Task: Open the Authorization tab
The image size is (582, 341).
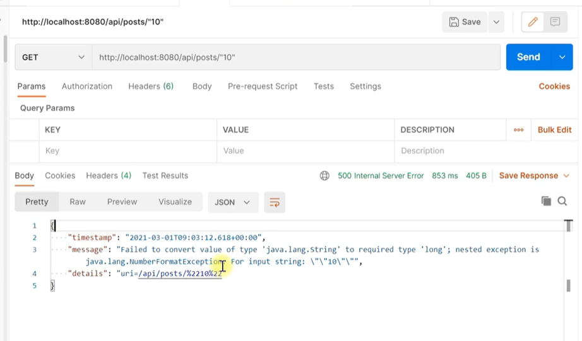Action: coord(87,86)
